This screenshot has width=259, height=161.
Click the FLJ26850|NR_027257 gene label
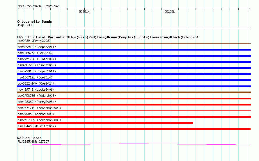pos(33,142)
